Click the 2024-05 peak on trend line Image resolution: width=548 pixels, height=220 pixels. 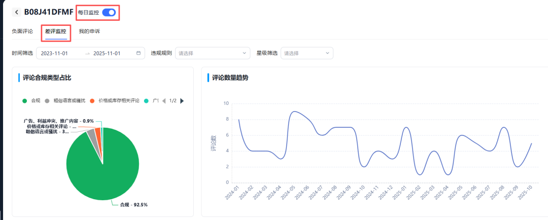coord(293,112)
